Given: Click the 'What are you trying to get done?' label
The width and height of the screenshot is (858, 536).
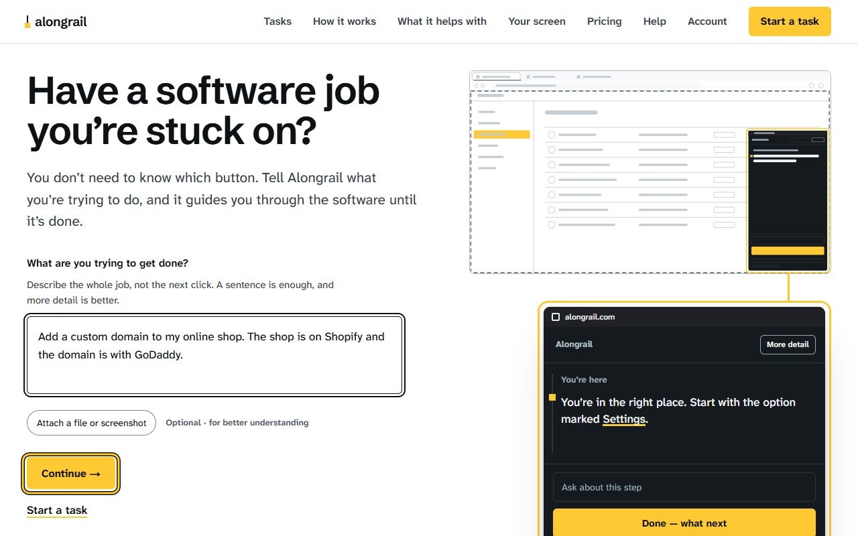Looking at the screenshot, I should click(107, 263).
